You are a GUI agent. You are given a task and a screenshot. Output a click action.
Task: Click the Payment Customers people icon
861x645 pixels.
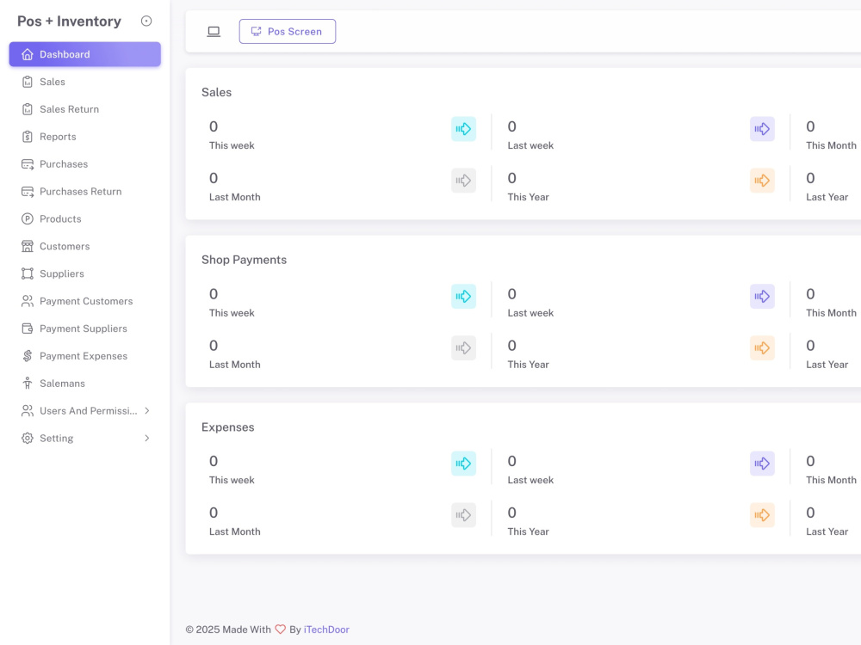28,301
